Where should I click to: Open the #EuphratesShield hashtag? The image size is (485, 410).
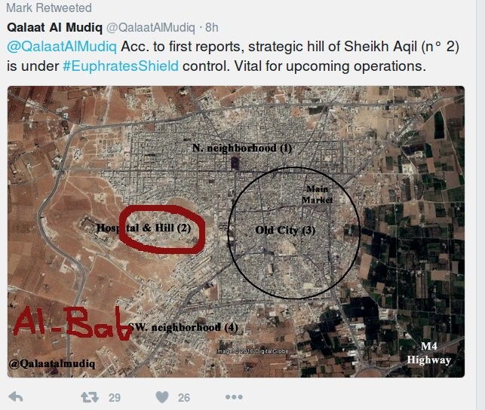tap(121, 66)
